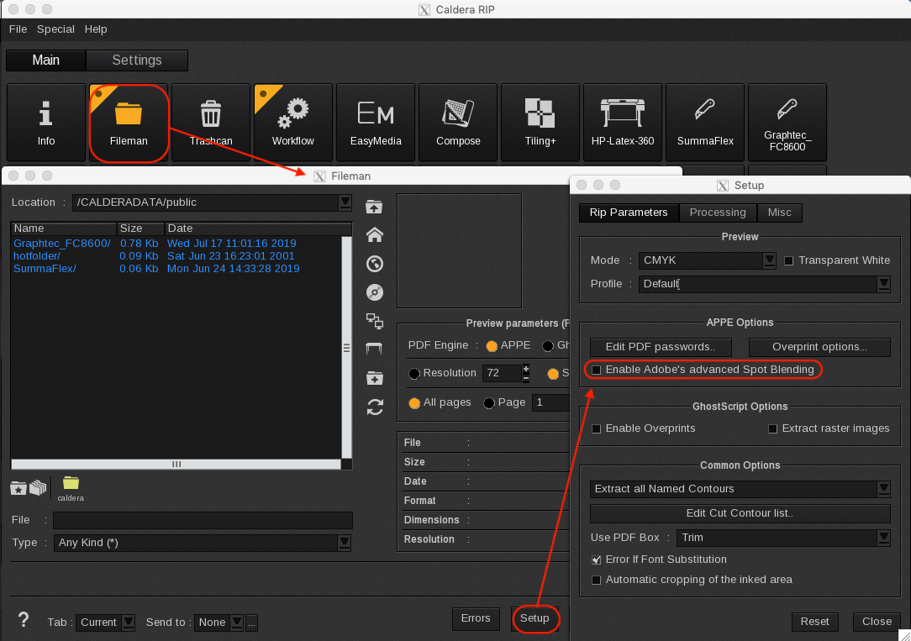
Task: Open the SummaFlex cutter module
Action: pos(704,122)
